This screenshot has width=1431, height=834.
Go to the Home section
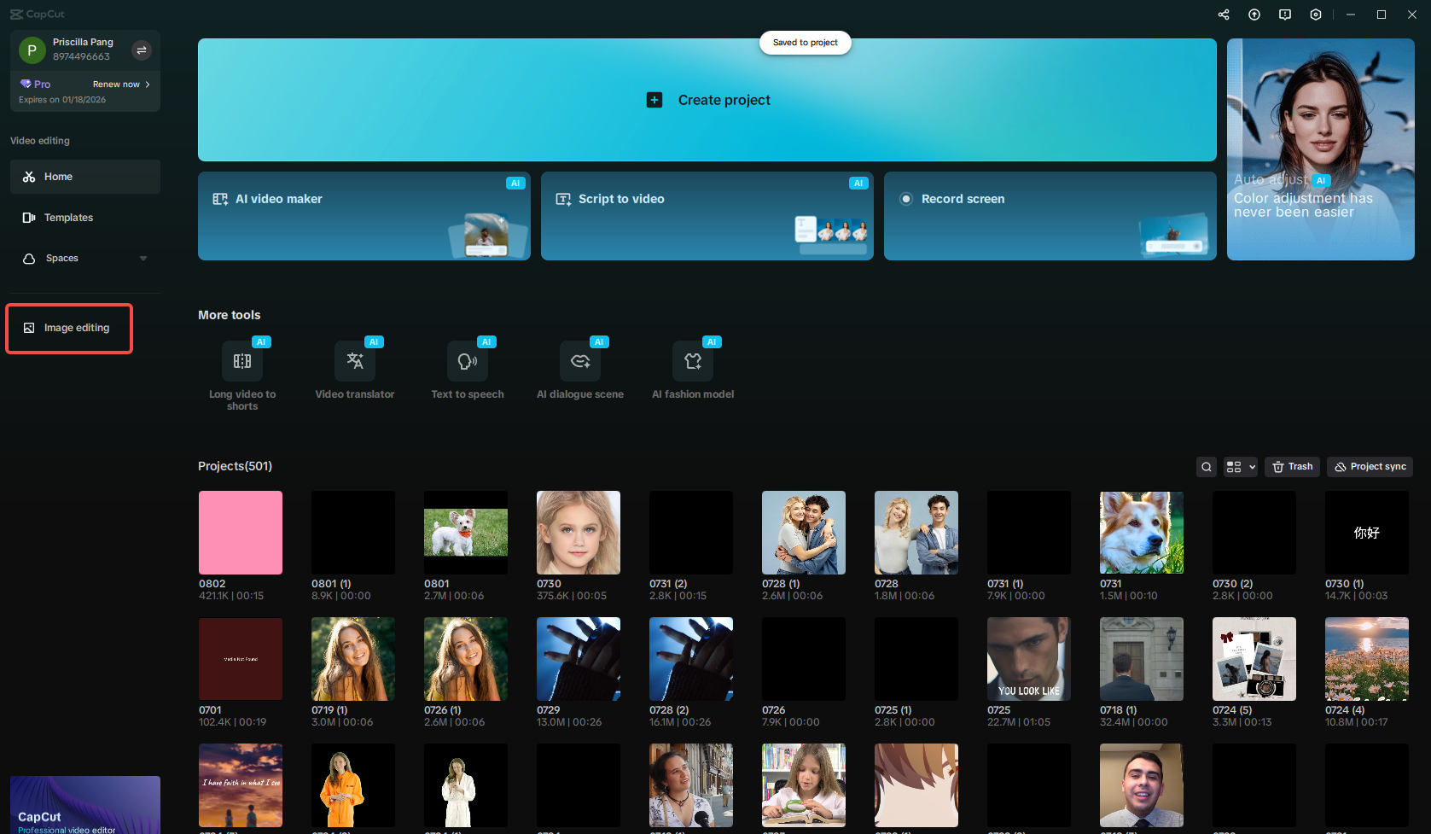(58, 176)
